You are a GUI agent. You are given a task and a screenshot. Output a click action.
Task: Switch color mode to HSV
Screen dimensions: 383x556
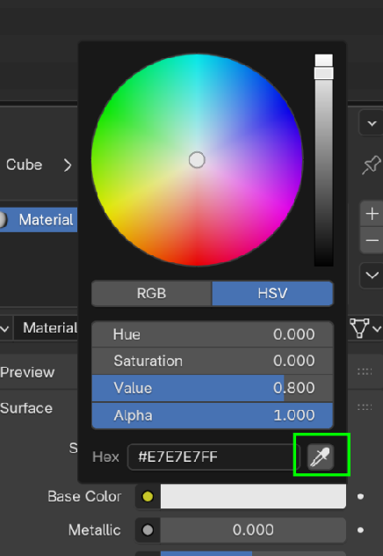272,294
